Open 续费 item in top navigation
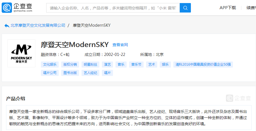256x131 pixels. (251, 8)
